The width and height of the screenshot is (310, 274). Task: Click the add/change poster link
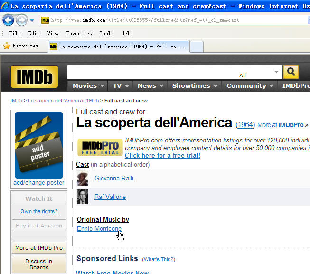tap(39, 182)
